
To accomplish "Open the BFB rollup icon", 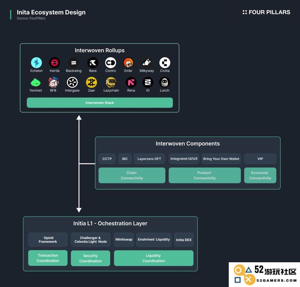I will coord(53,82).
